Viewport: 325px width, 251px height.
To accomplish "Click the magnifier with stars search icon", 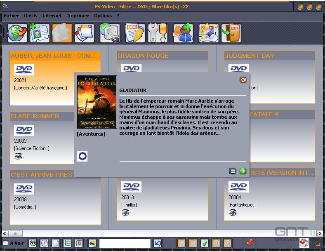I will pos(209,33).
